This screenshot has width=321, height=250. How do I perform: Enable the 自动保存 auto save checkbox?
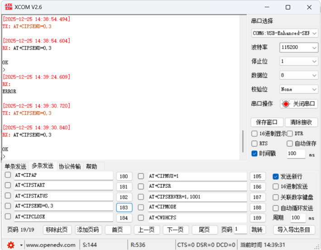pyautogui.click(x=290, y=143)
